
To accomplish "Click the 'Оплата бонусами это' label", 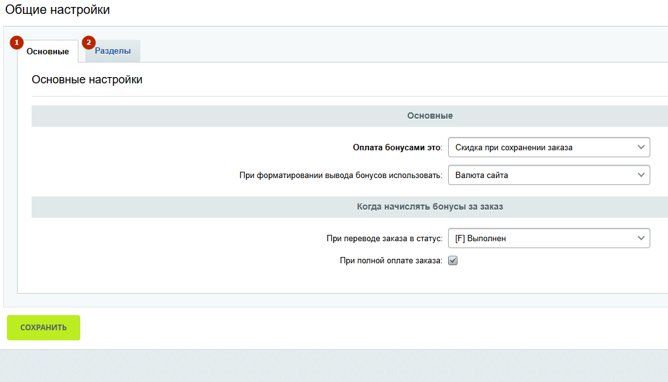I will [x=397, y=148].
